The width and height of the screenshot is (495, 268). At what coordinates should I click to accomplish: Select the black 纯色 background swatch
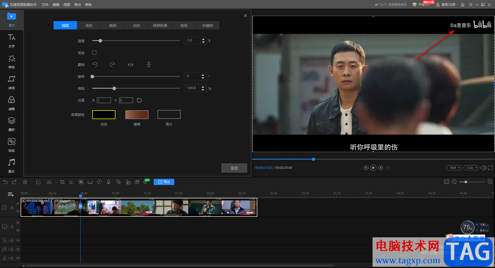point(104,115)
